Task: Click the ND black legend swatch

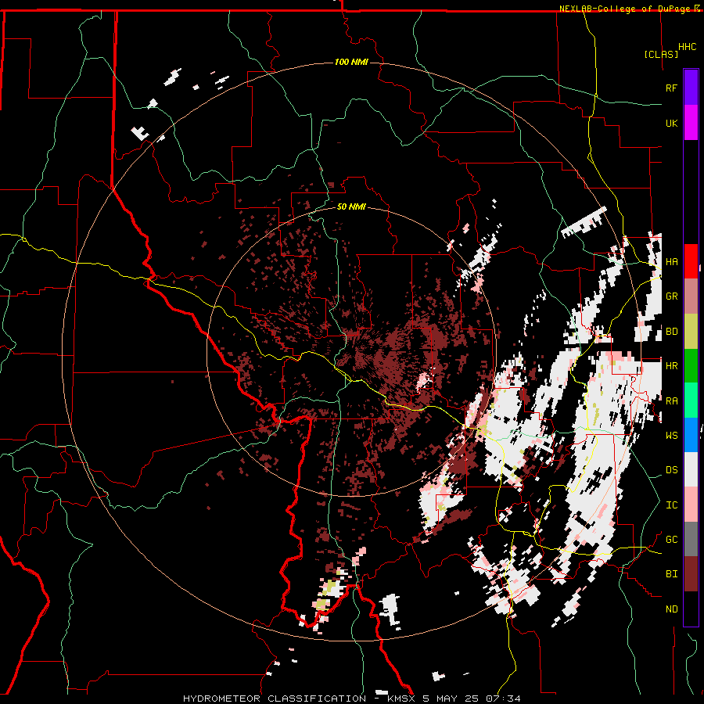Action: 691,609
